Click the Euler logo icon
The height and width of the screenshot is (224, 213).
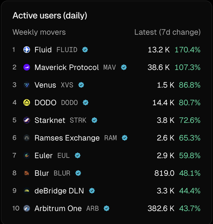point(27,155)
